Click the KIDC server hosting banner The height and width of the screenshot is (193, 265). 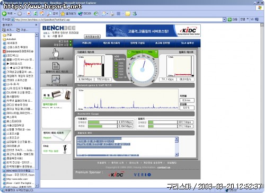153,31
